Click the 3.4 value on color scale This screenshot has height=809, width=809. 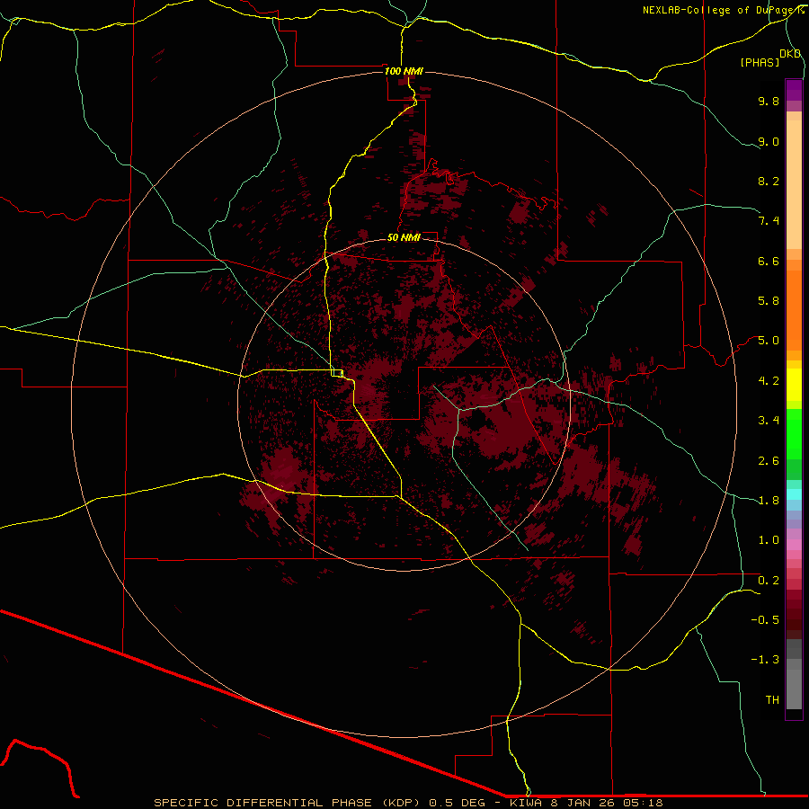click(x=769, y=420)
